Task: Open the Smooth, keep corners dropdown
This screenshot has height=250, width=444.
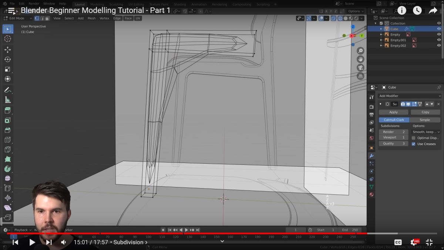Action: tap(426, 132)
